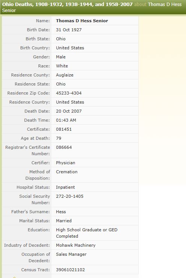Click the Ohio Deaths database title header
The height and width of the screenshot is (278, 186).
point(67,4)
